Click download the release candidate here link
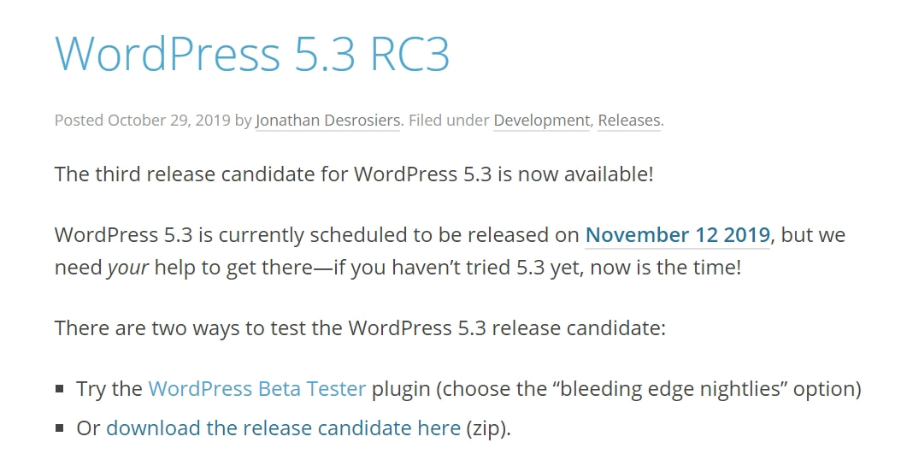This screenshot has height=460, width=901. point(283,428)
